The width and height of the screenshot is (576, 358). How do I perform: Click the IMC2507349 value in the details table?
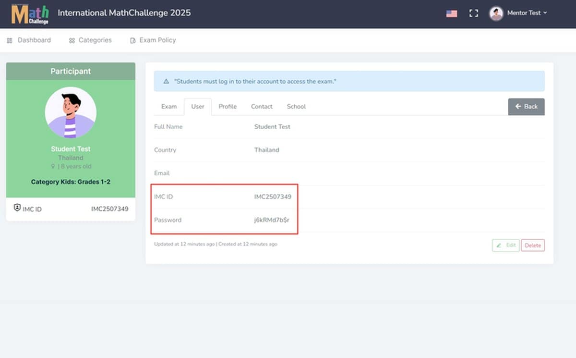click(x=273, y=197)
